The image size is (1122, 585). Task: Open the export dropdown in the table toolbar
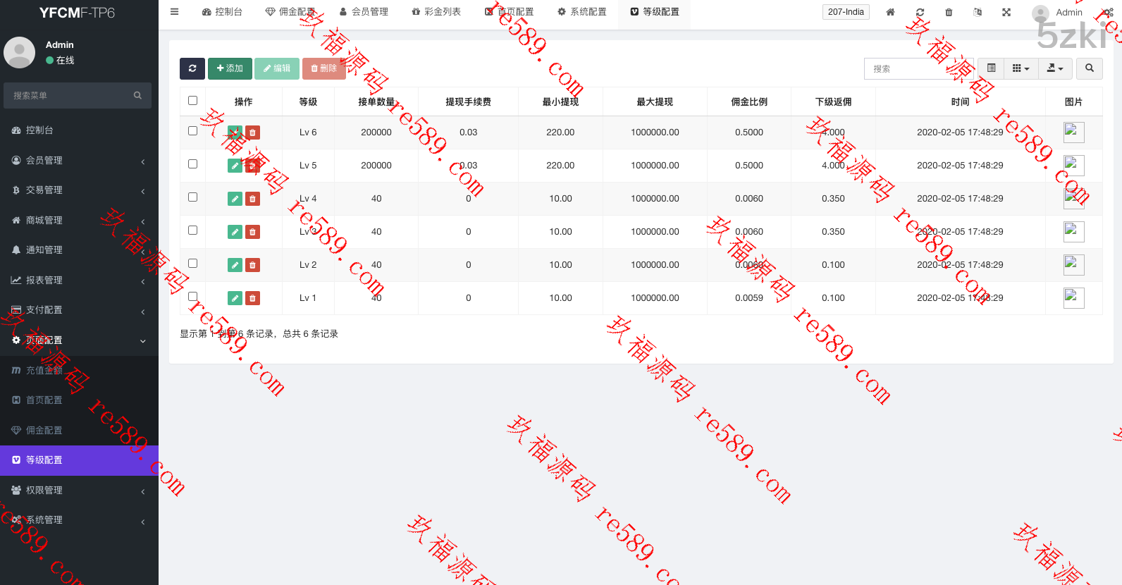point(1055,68)
